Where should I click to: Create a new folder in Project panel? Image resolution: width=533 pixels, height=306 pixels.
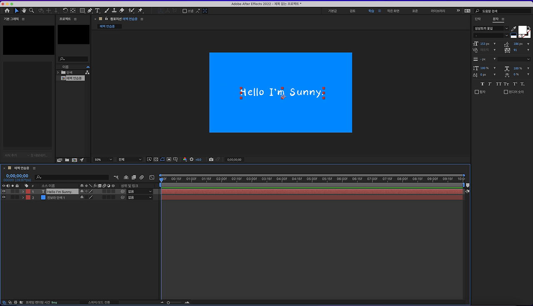(67, 160)
